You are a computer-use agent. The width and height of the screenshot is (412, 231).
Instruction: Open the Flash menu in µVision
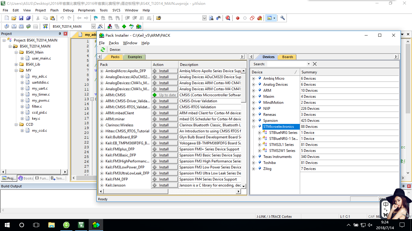tap(54, 10)
